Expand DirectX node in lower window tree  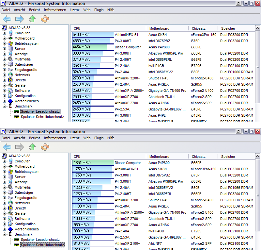pyautogui.click(x=4, y=208)
